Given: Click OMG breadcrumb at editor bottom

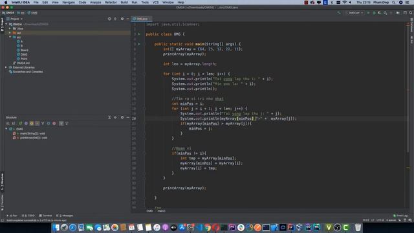Looking at the screenshot, I should (149, 211).
